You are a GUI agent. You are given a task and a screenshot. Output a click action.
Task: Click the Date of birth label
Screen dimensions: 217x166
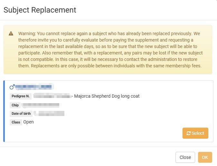coord(21,113)
